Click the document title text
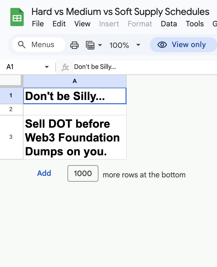217x267 pixels. 120,12
